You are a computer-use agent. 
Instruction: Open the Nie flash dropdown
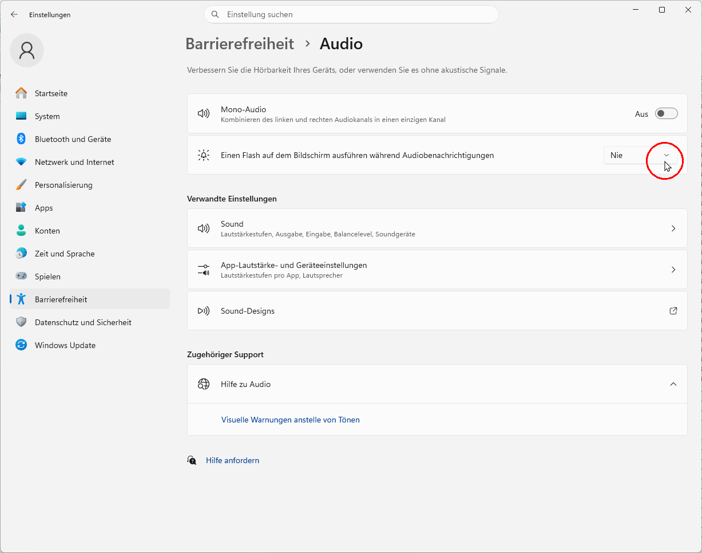point(641,155)
